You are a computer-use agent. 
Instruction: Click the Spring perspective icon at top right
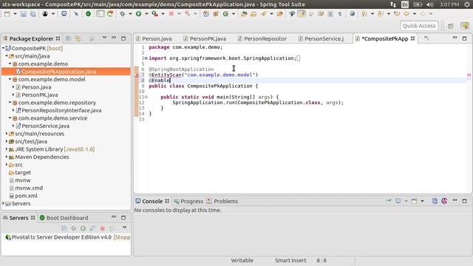[x=465, y=26]
